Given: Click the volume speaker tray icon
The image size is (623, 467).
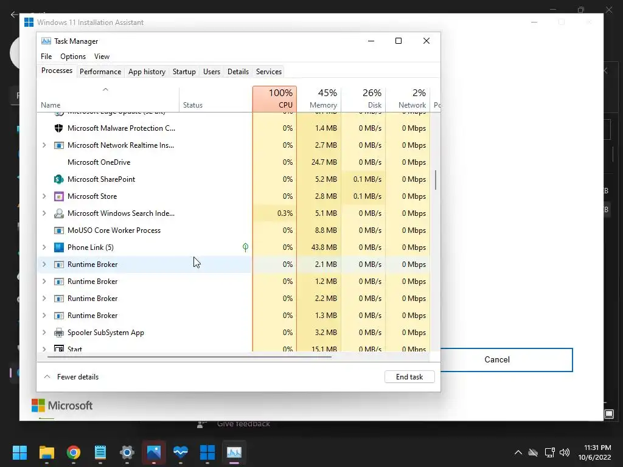Looking at the screenshot, I should [x=565, y=452].
